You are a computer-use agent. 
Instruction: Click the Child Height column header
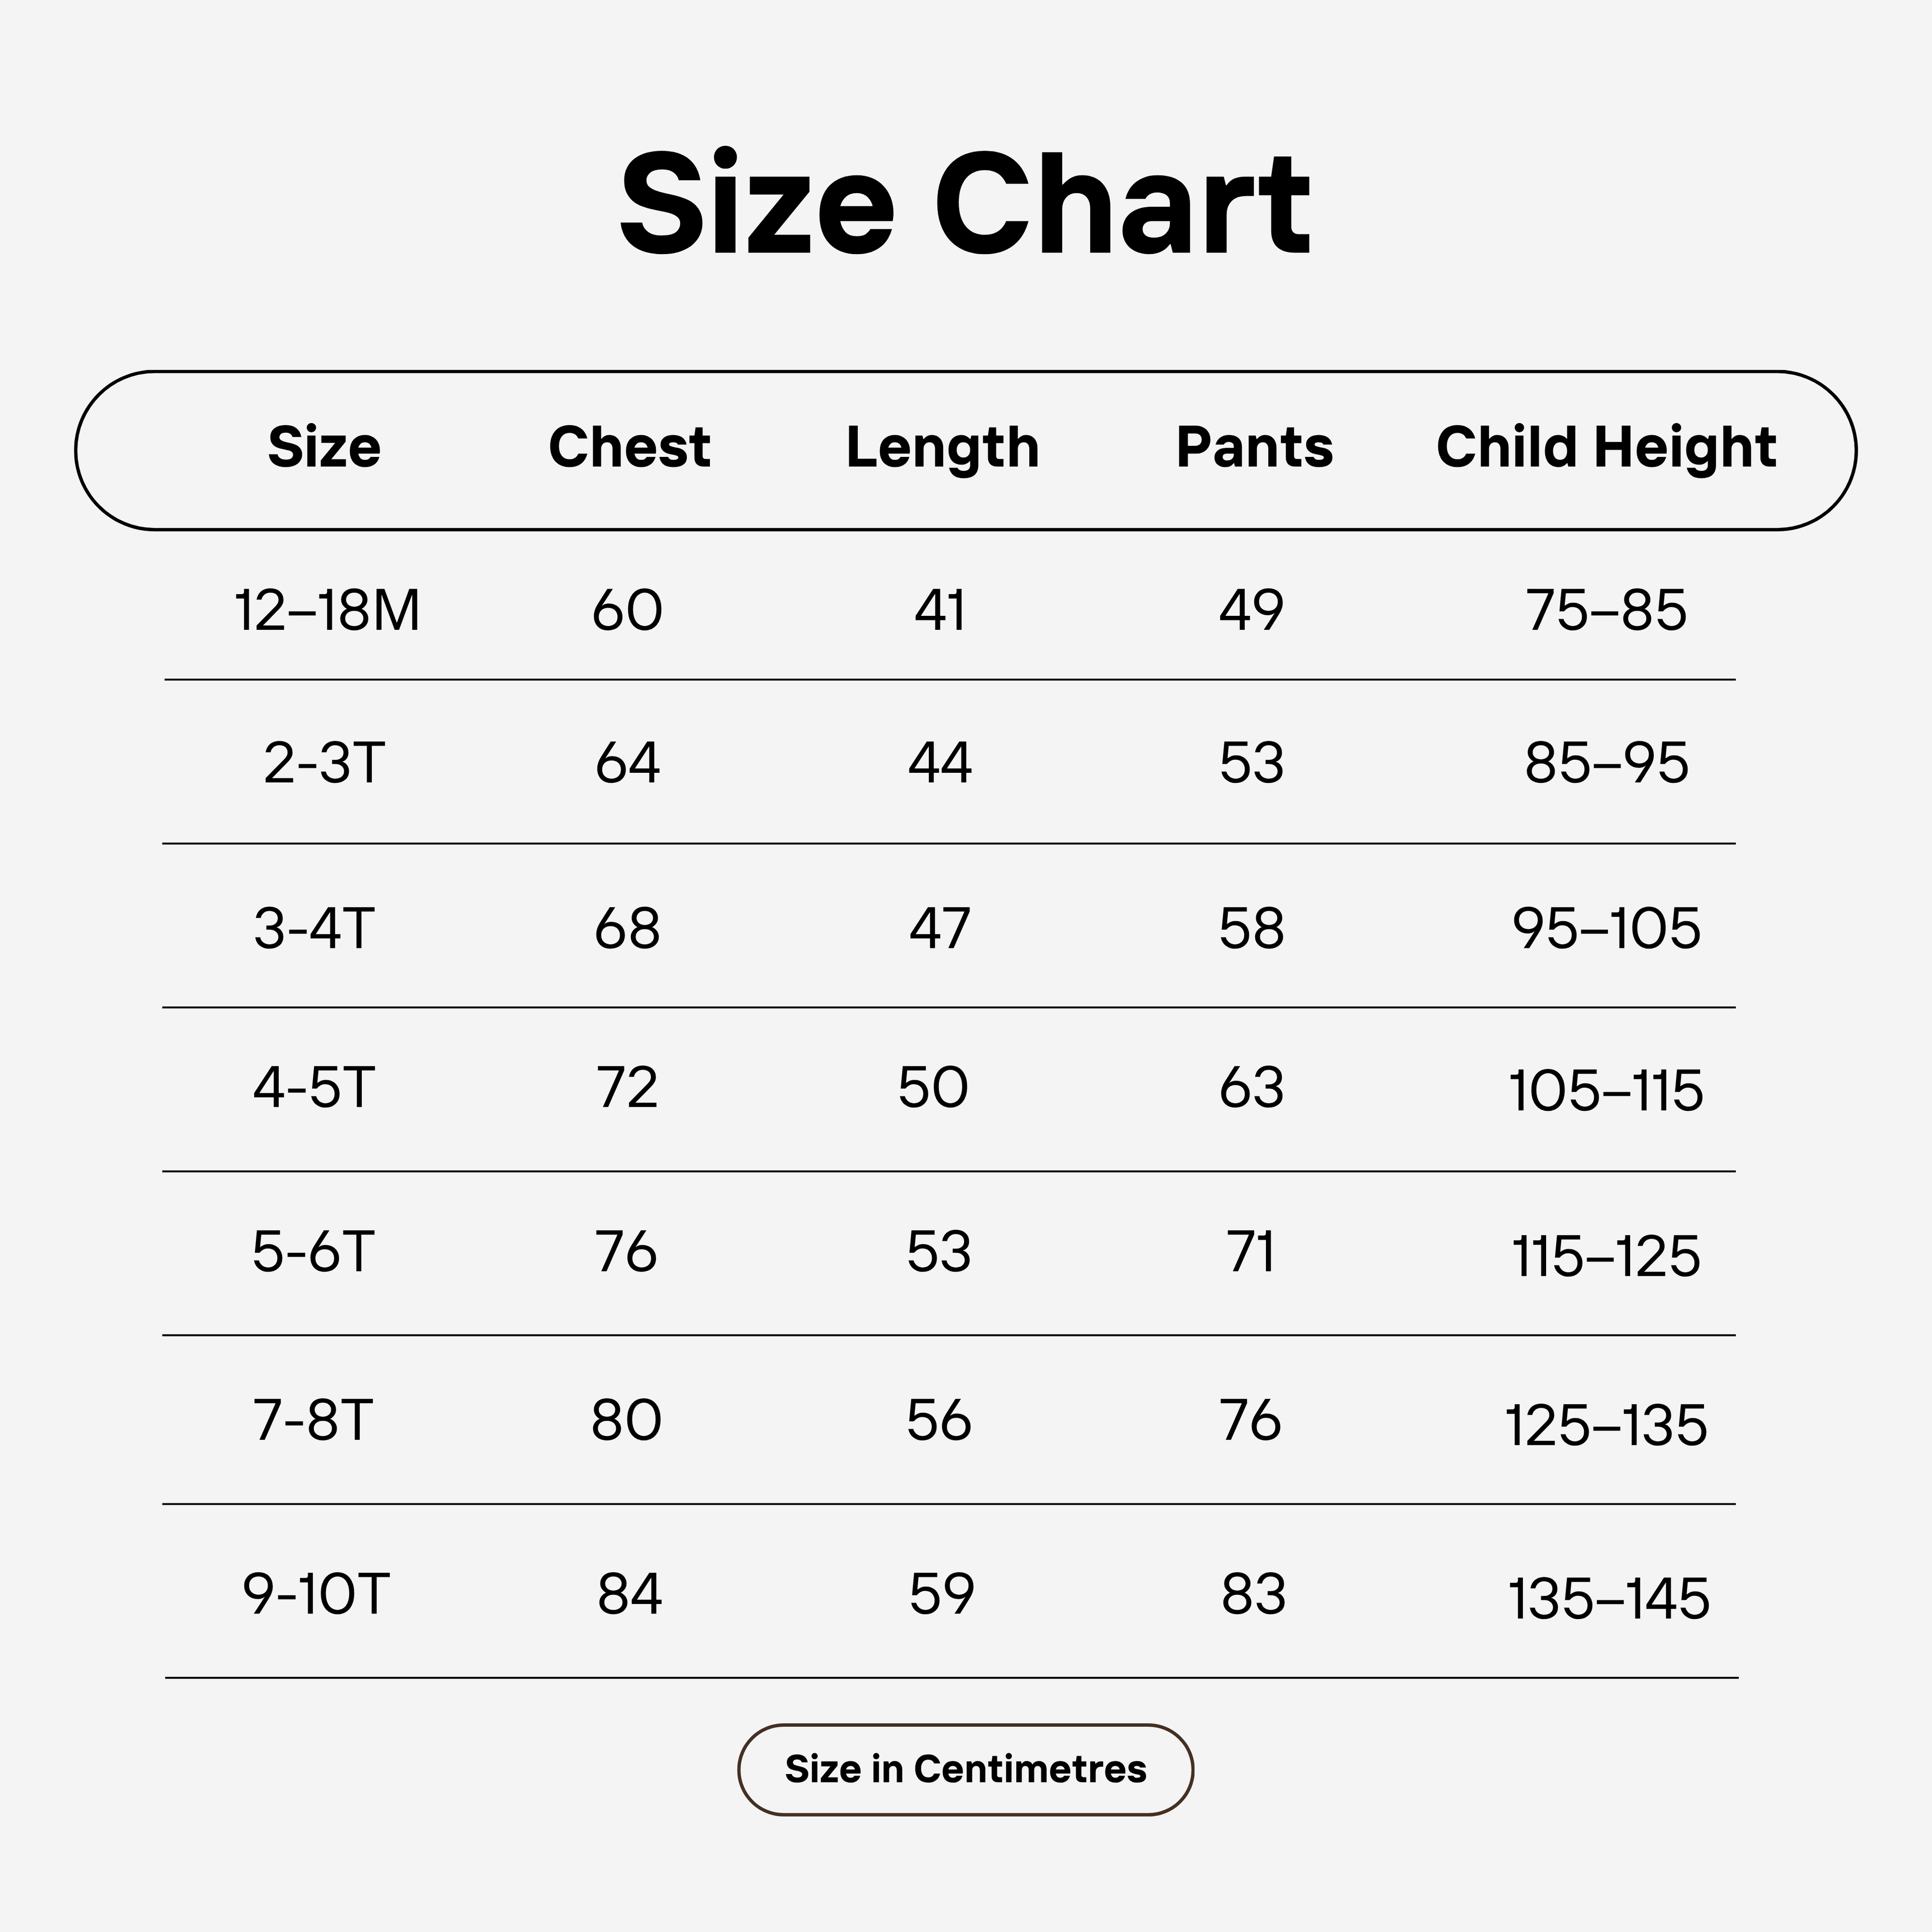coord(1606,447)
